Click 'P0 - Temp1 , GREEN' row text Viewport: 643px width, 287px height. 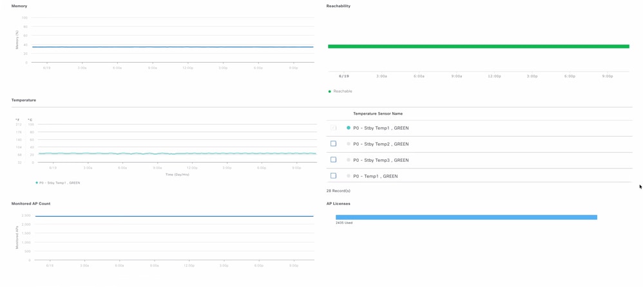click(375, 176)
